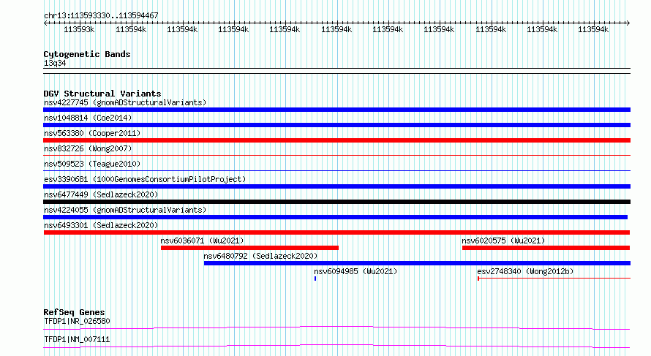
Task: Open the nsv509523 (Teague2010) label
Action: click(92, 164)
